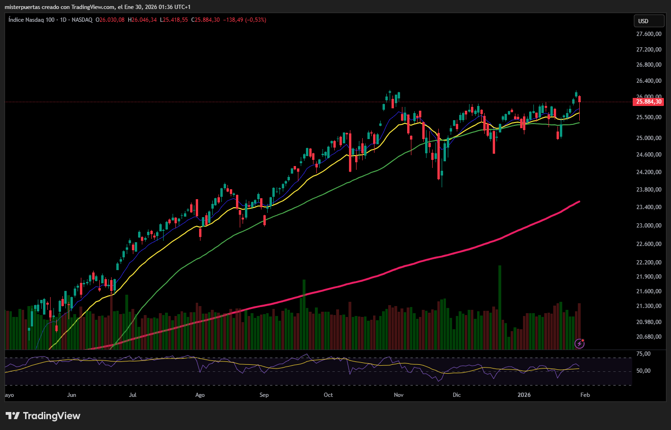Click the 20.680,00 price axis label
The image size is (671, 430).
pyautogui.click(x=649, y=337)
